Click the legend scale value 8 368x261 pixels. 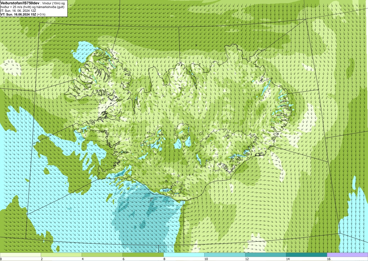pos(164,259)
